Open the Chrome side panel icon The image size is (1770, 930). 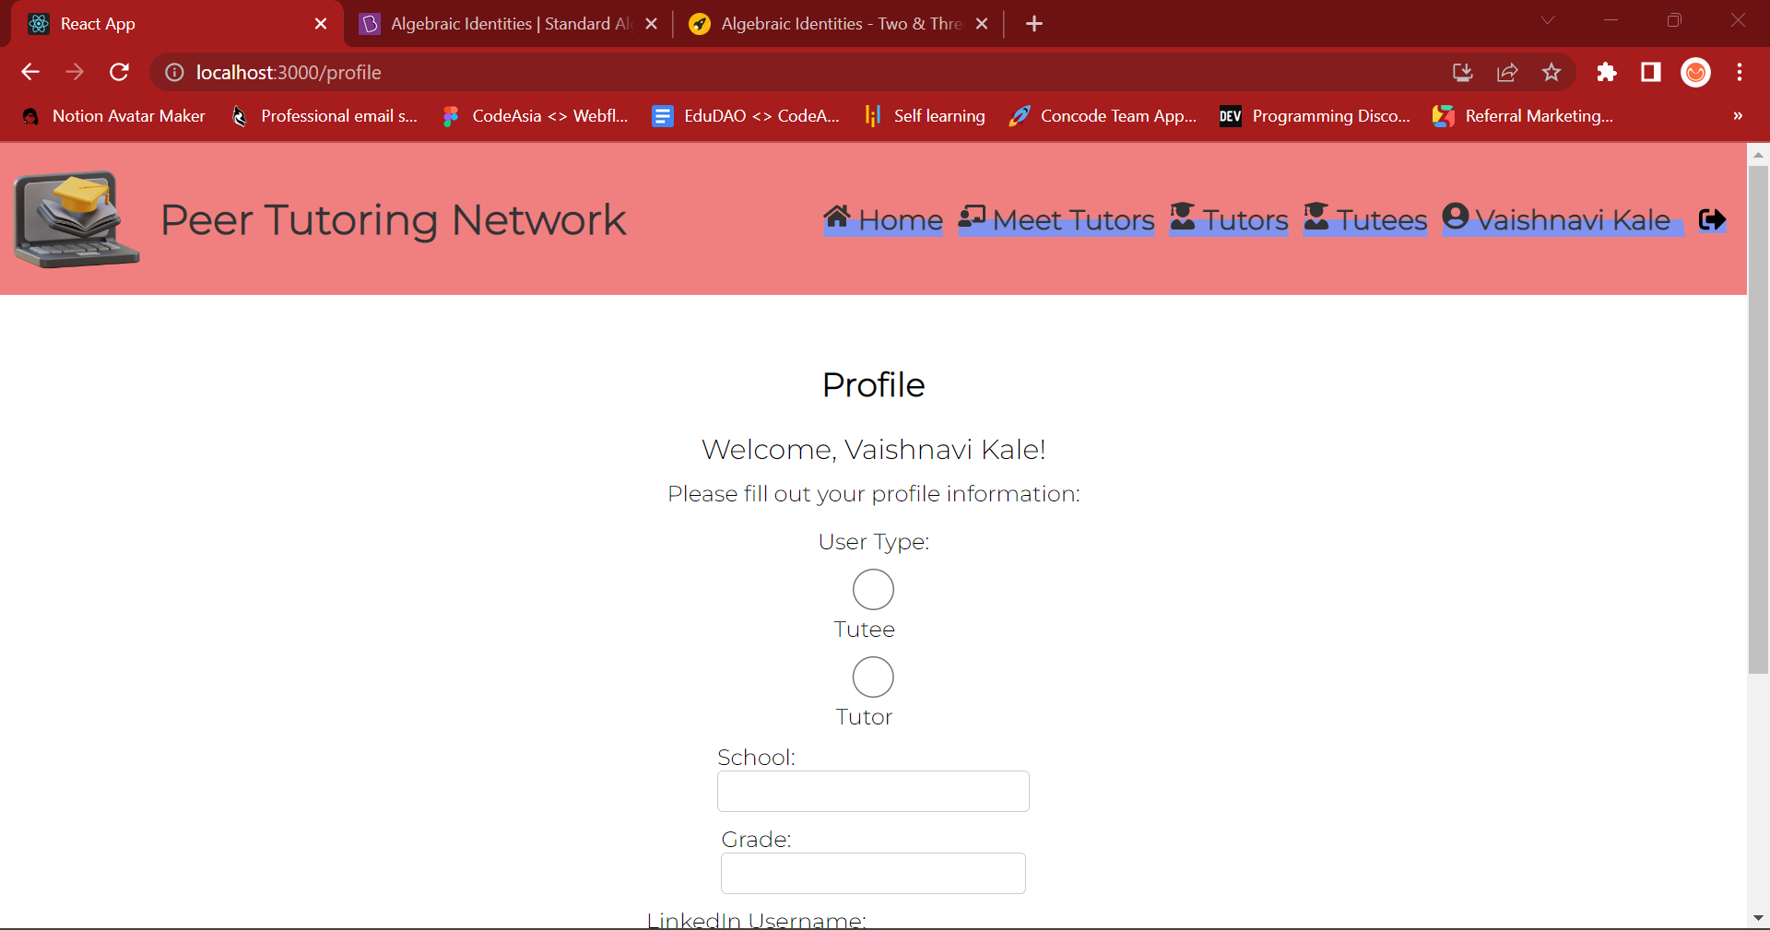[x=1651, y=72]
